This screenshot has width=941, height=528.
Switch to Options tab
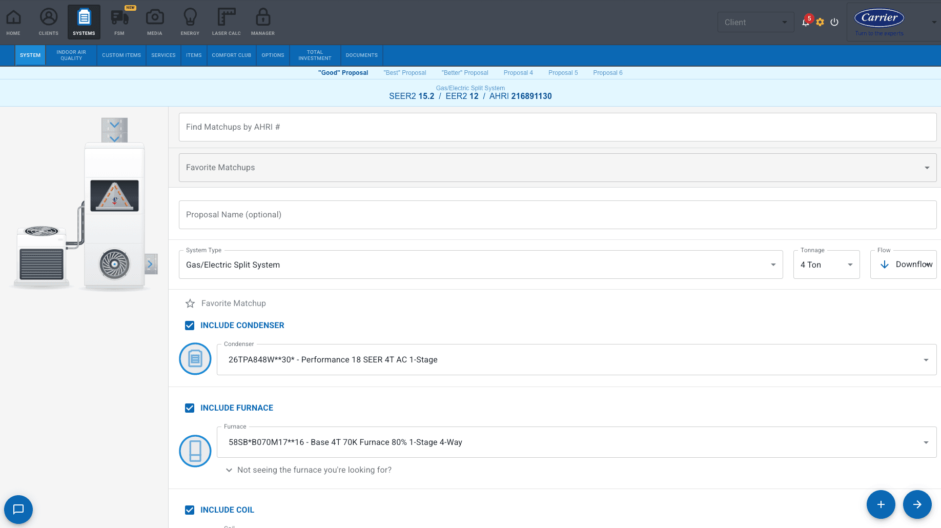(273, 55)
